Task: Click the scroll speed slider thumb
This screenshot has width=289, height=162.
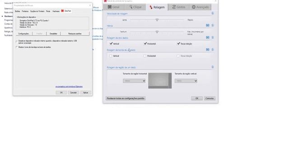Action: click(157, 20)
